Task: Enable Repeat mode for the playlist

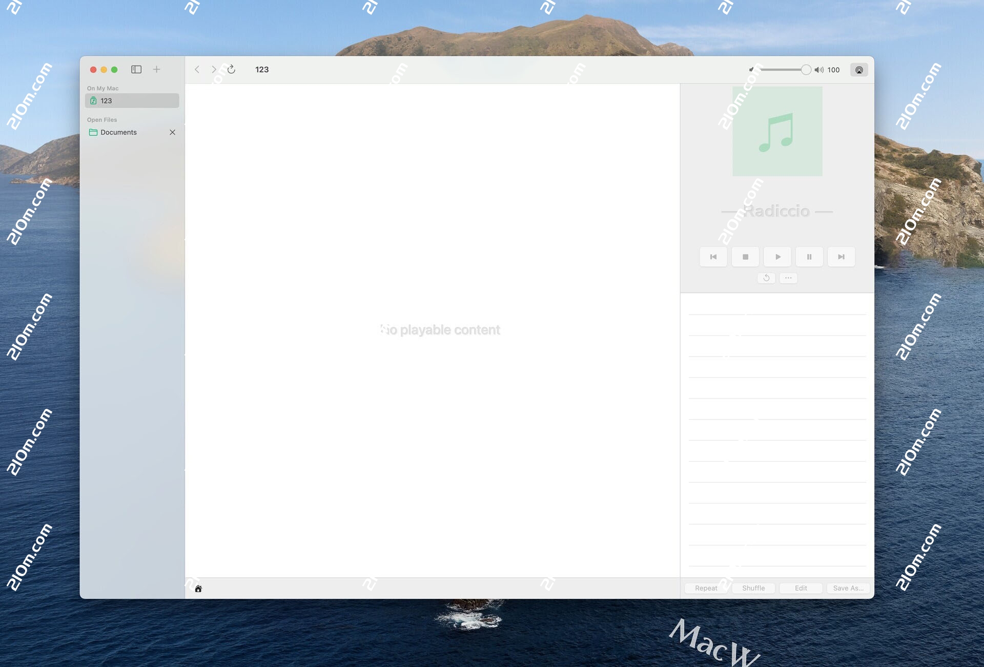Action: pos(706,588)
